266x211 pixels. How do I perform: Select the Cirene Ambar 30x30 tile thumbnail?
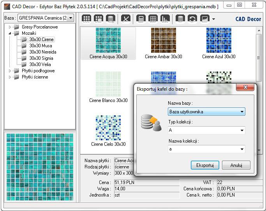(x=164, y=40)
